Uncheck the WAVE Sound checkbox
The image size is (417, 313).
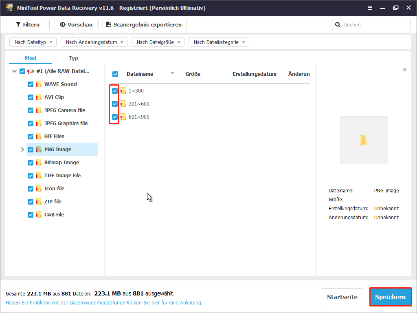pos(31,84)
